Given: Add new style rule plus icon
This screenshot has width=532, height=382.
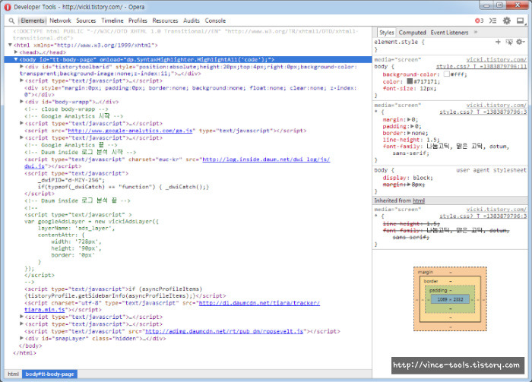Looking at the screenshot, I should (498, 42).
